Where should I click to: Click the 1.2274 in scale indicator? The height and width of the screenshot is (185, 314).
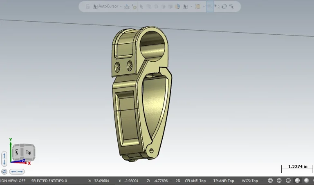297,167
